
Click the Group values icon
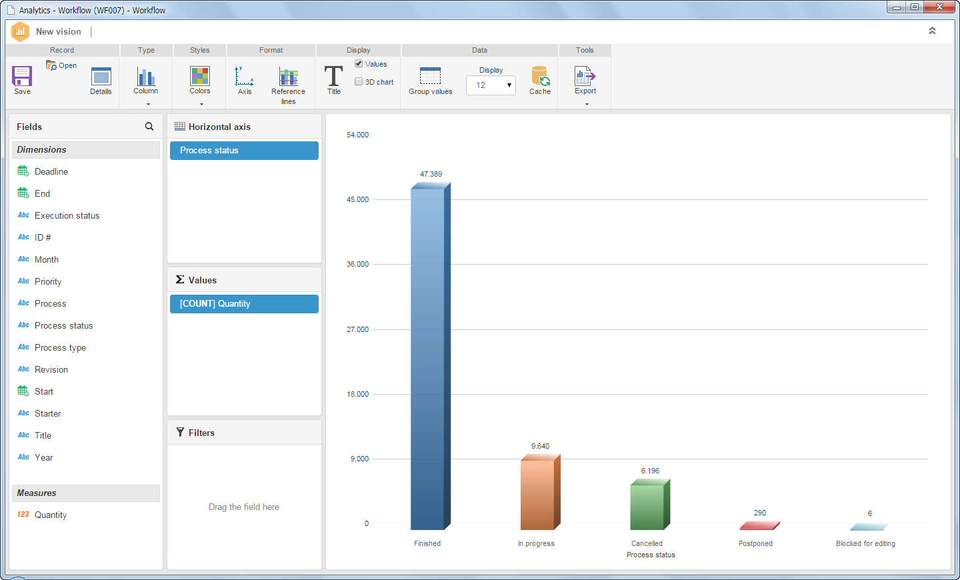click(x=430, y=76)
